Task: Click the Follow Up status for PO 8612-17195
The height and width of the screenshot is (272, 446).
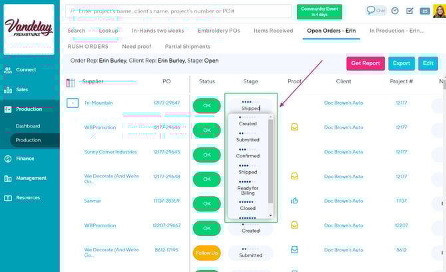Action: [206, 253]
